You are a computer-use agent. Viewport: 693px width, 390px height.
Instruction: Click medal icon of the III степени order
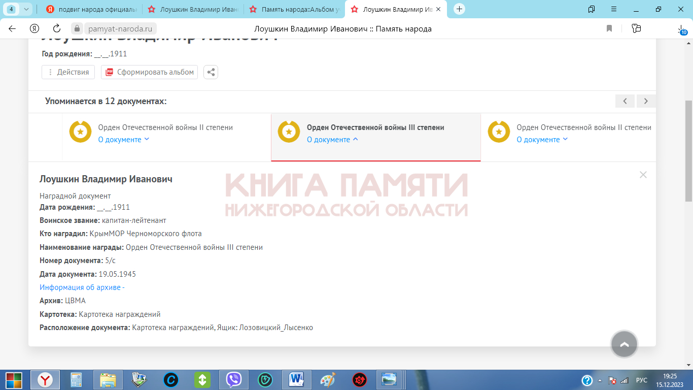pos(289,132)
